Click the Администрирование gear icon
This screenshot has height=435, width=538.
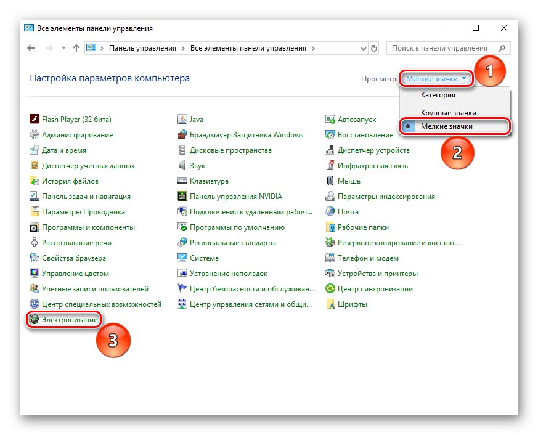(35, 134)
